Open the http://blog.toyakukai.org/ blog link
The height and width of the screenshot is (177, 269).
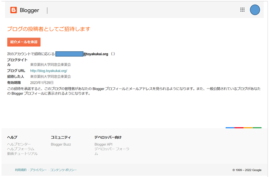coord(49,71)
